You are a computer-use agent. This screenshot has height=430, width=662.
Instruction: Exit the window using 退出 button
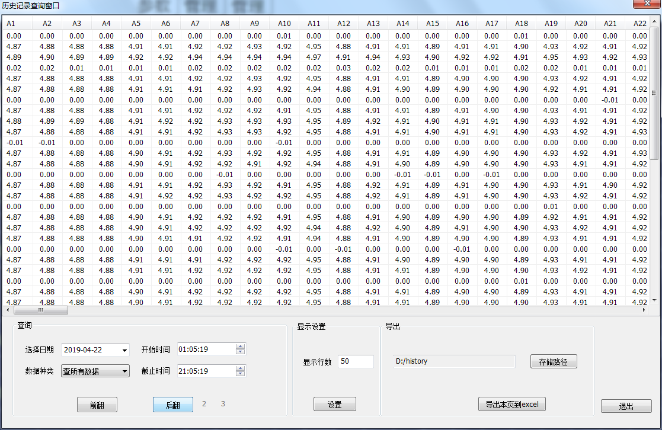click(626, 406)
